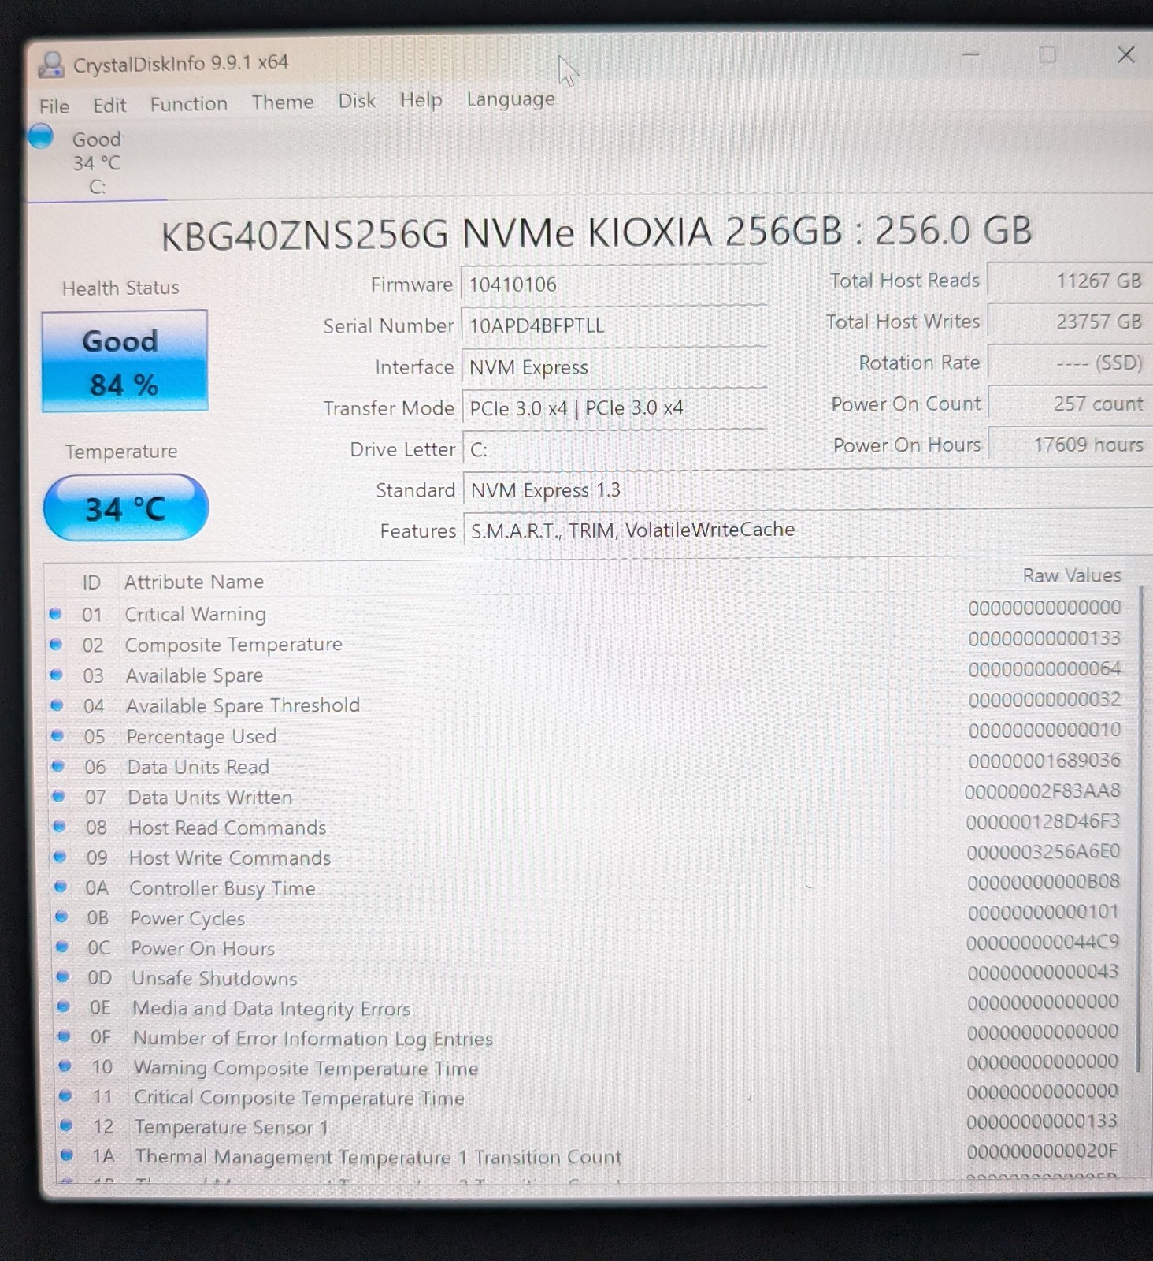
Task: Open the Theme menu
Action: 283,102
